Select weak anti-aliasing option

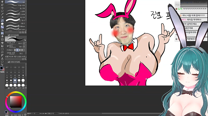pyautogui.click(x=17, y=50)
